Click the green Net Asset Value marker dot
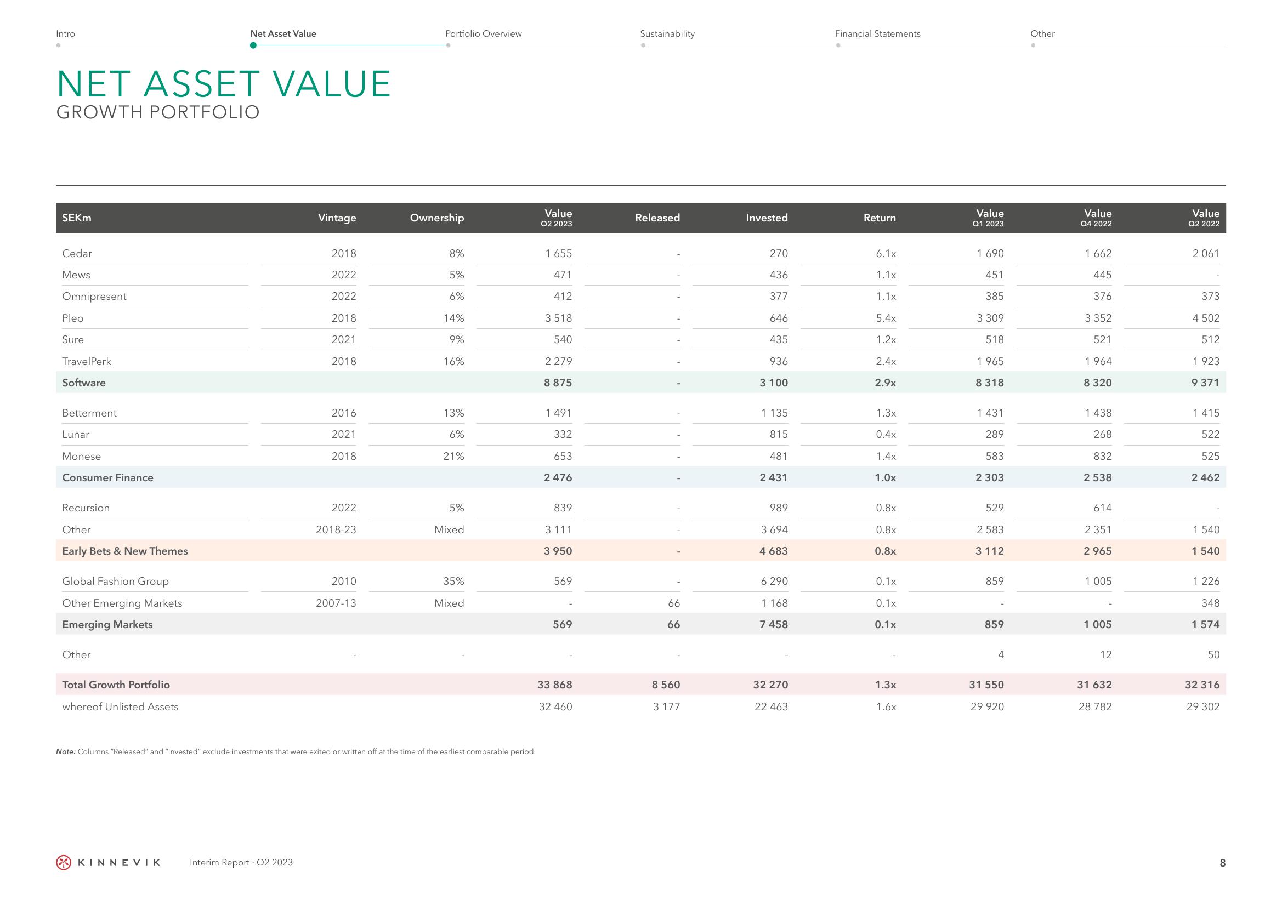 (253, 45)
